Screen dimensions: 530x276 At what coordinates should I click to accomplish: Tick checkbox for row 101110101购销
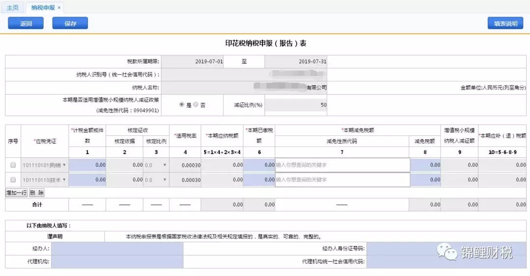pyautogui.click(x=13, y=165)
